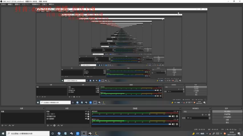Image resolution: width=243 pixels, height=136 pixels.
Task: Open League of Legends taskbar icon
Action: pyautogui.click(x=96, y=134)
